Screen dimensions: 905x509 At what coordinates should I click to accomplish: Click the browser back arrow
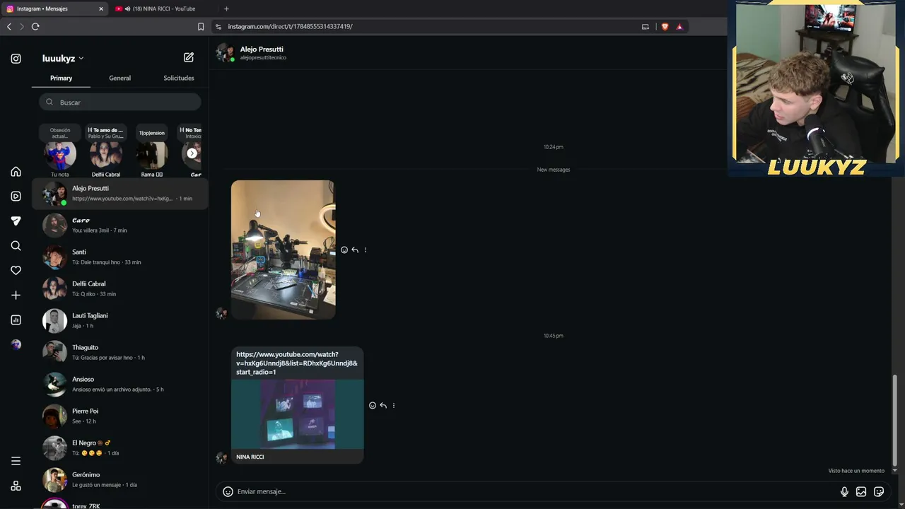[x=9, y=27]
